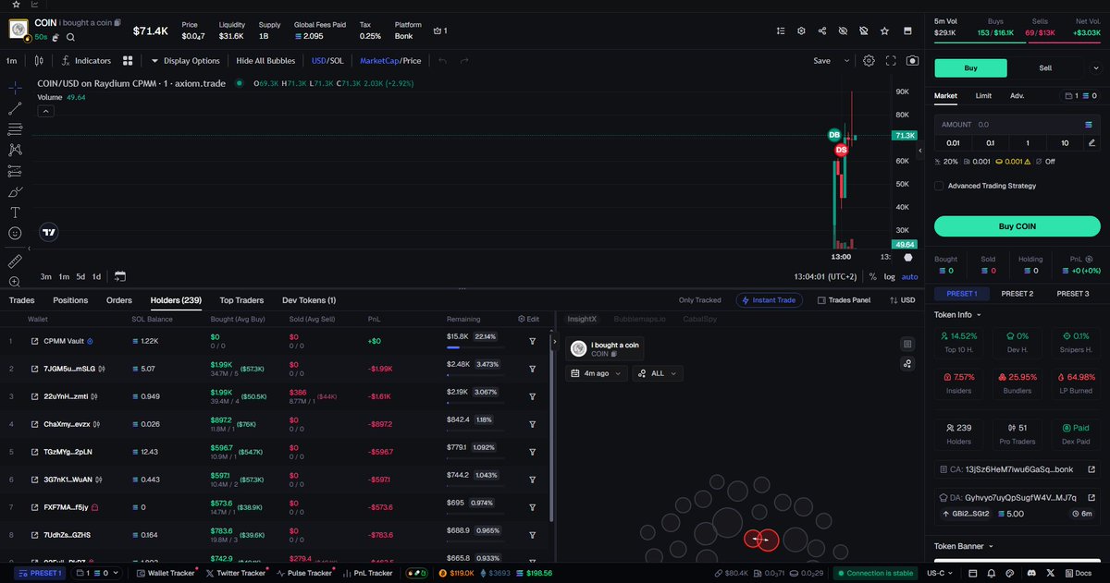This screenshot has height=583, width=1110.
Task: Toggle MarketCap/Price chart mode
Action: pos(390,61)
